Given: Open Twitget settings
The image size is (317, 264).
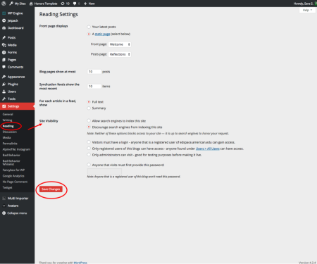Looking at the screenshot, I should click(7, 187).
